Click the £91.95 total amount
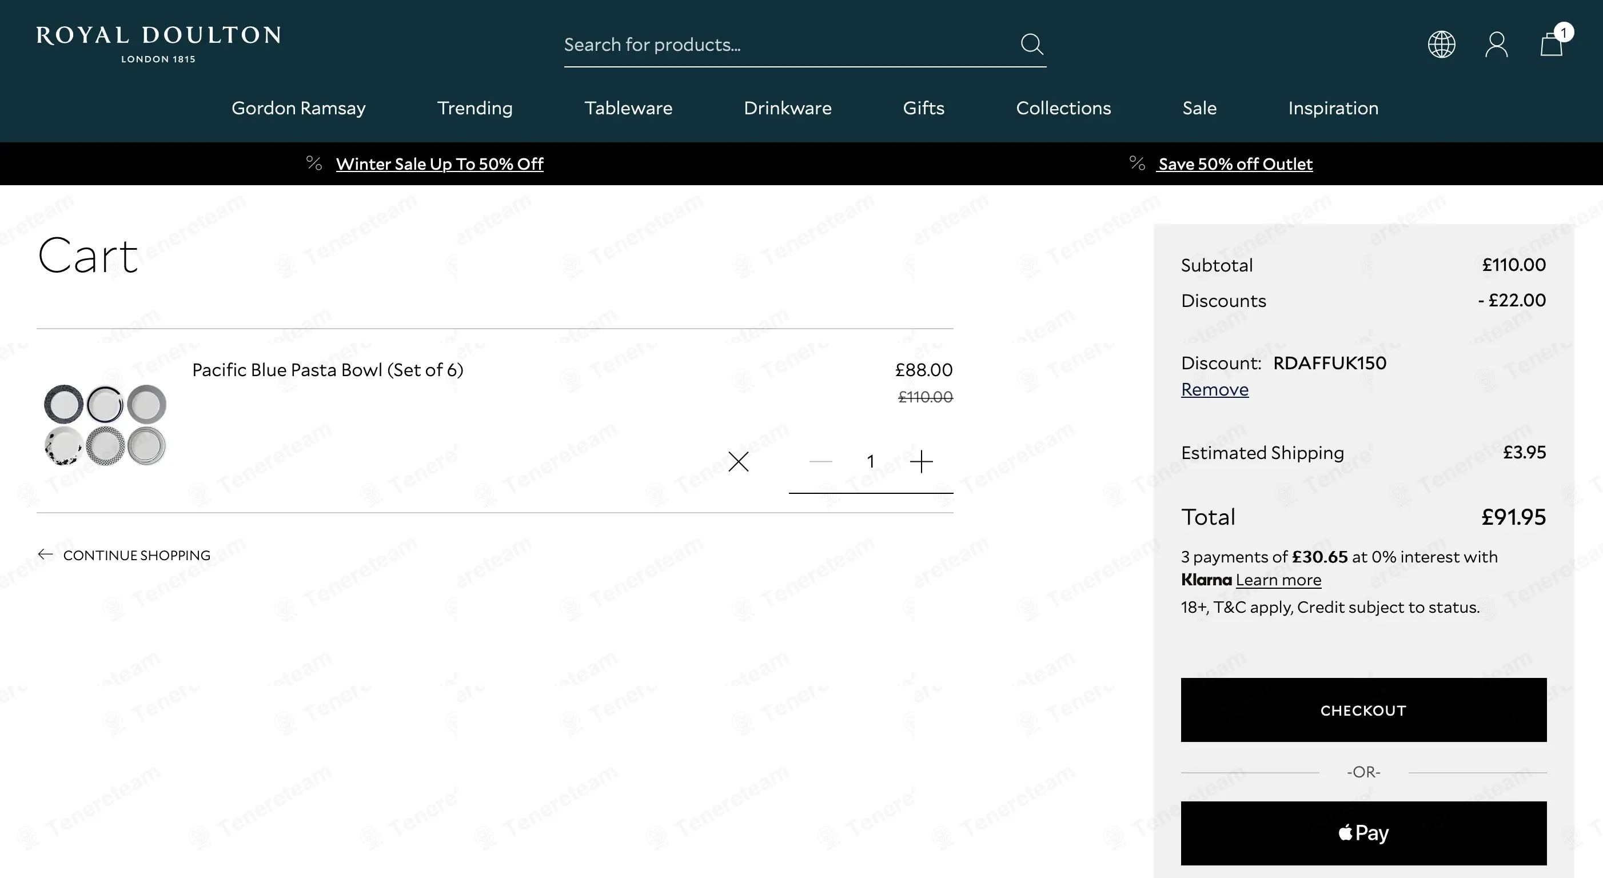This screenshot has width=1603, height=878. [x=1513, y=517]
